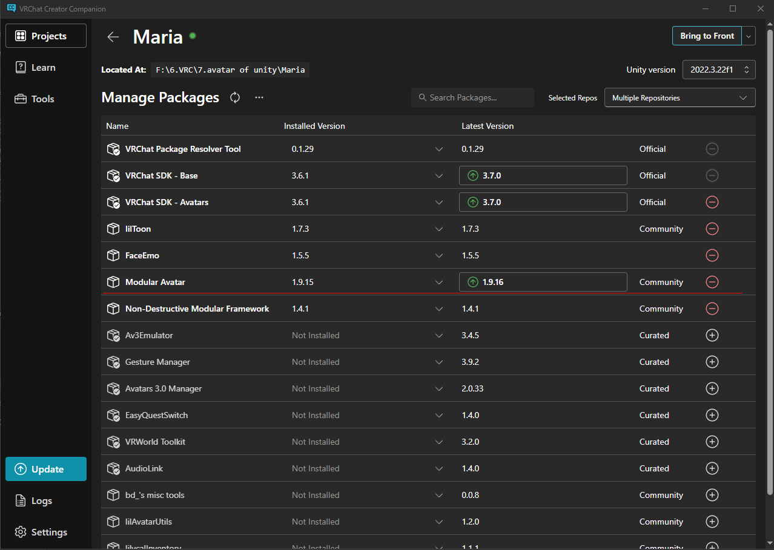Expand the Modular Avatar installed version dropdown
Screen dimensions: 774x550
[x=439, y=282]
